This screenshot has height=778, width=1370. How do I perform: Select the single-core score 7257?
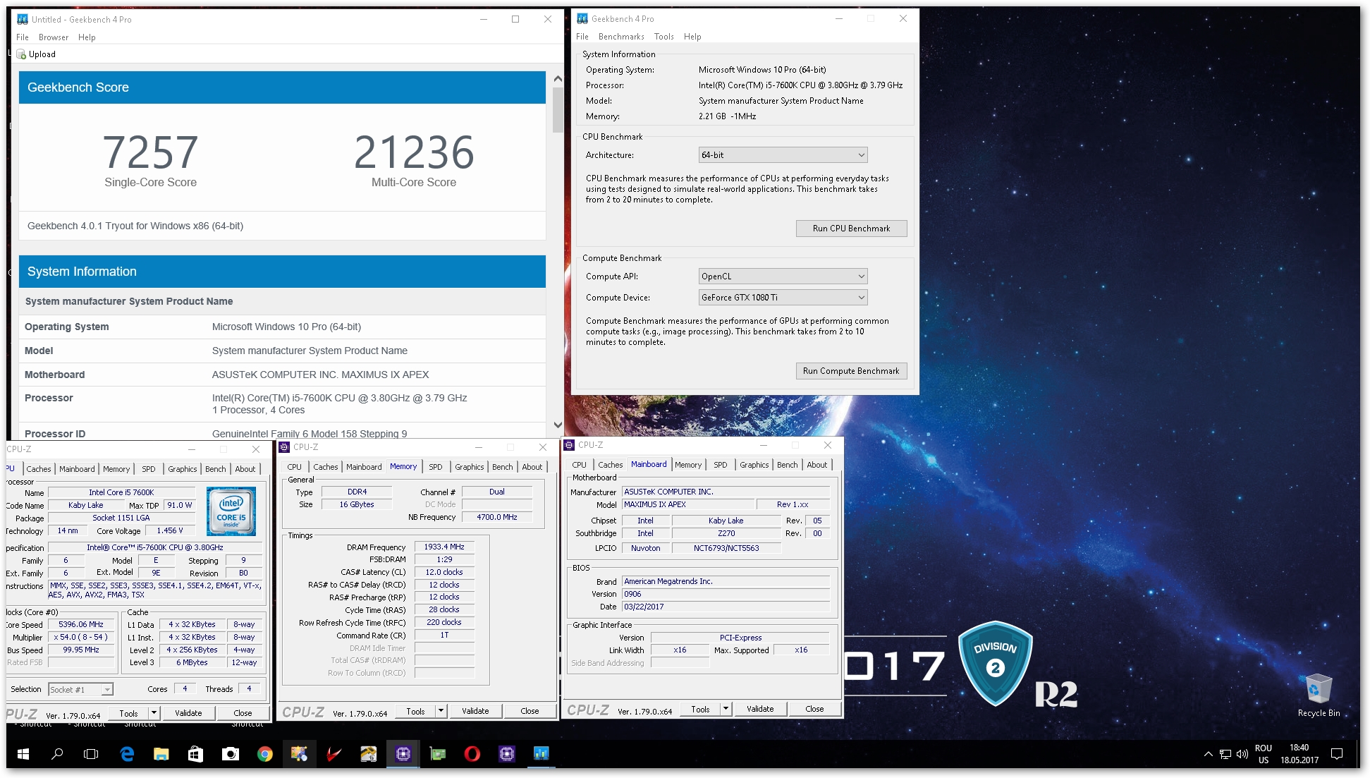(x=150, y=152)
